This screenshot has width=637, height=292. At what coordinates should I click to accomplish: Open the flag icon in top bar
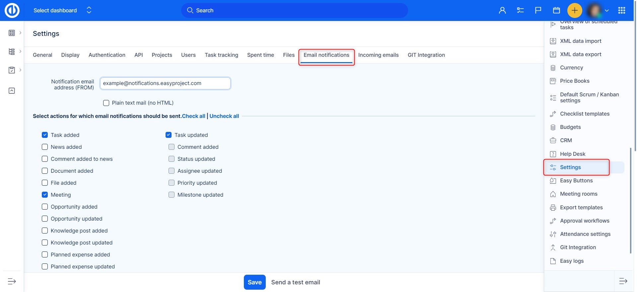[538, 11]
